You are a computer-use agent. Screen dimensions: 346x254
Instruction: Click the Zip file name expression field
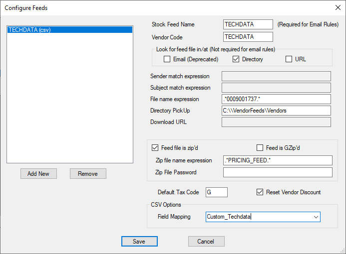pyautogui.click(x=278, y=160)
